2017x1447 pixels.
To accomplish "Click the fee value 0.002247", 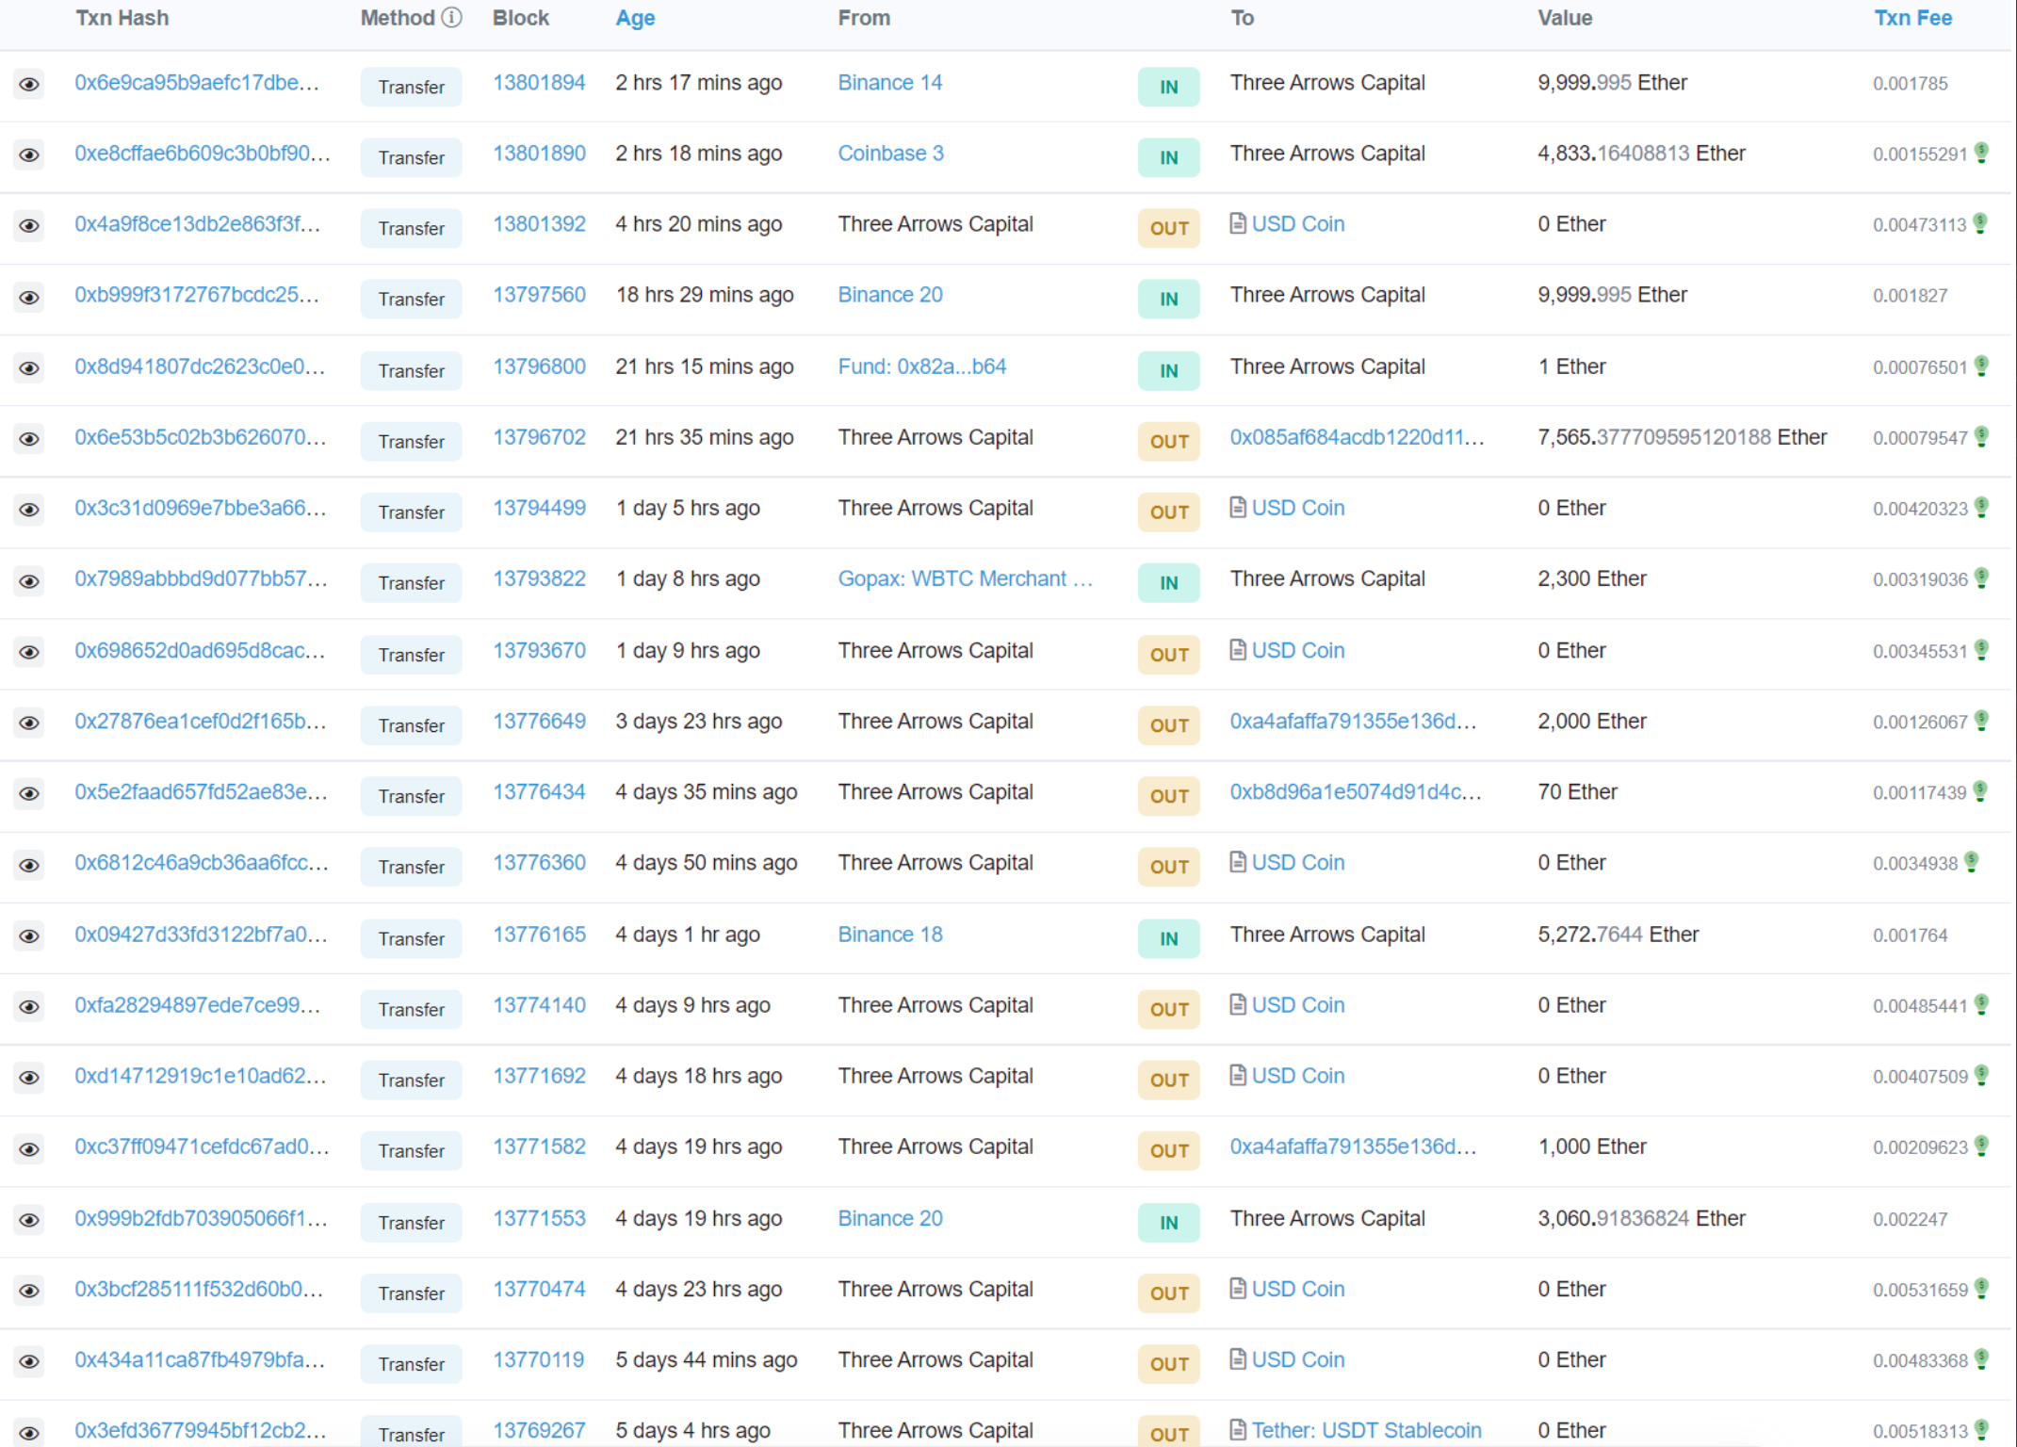I will (x=1910, y=1220).
